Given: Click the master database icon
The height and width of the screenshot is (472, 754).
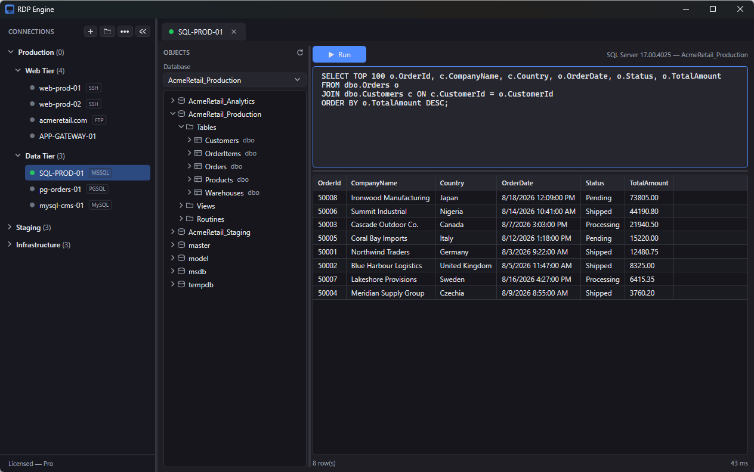Looking at the screenshot, I should click(x=181, y=245).
